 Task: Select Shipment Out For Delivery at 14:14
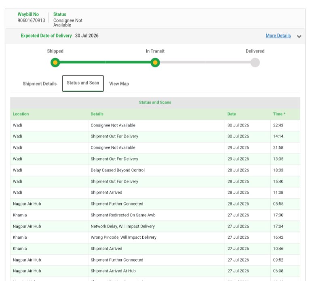point(155,136)
